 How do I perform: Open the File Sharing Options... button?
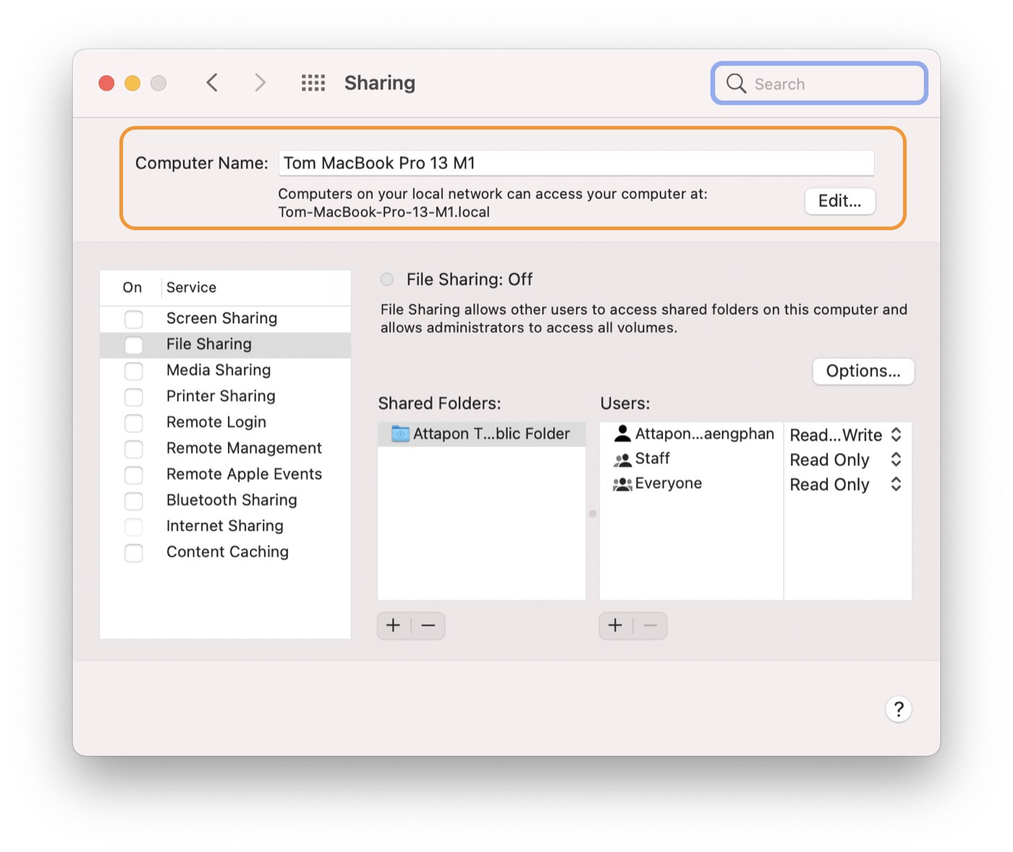point(862,371)
